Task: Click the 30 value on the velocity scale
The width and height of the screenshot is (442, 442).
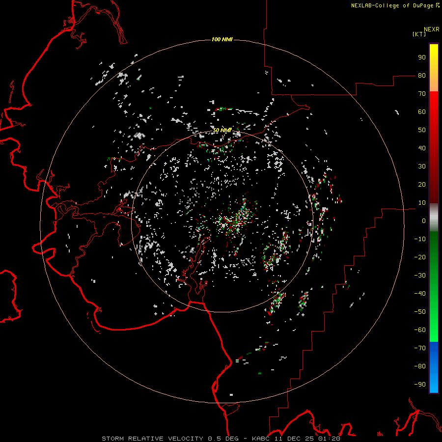Action: [x=422, y=166]
